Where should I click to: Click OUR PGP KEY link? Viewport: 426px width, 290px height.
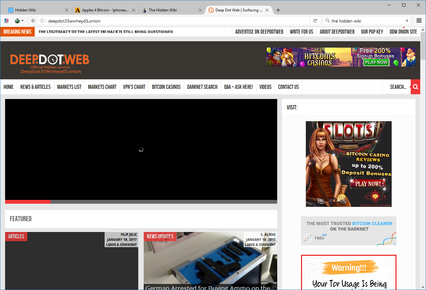(372, 32)
